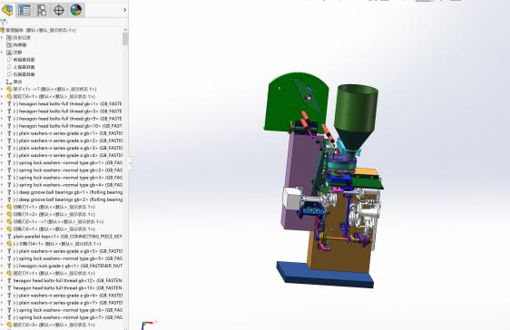Expand hexagon head bolts-full thread gb<12>
Screen dimensions: 510x330
(2, 281)
